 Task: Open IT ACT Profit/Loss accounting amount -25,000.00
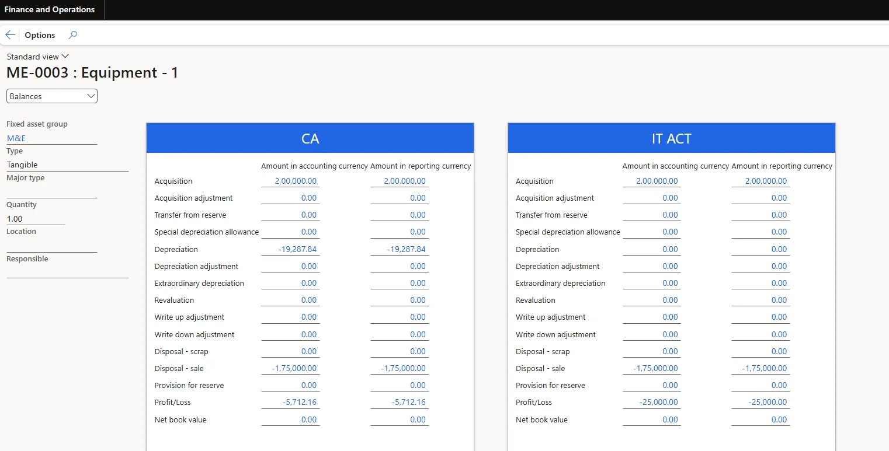651,402
